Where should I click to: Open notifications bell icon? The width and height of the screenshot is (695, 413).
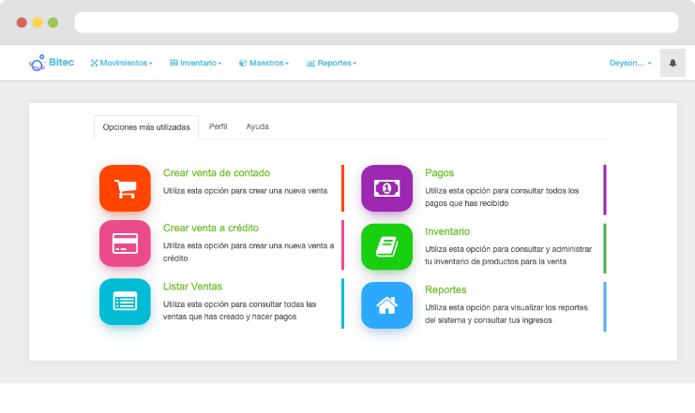point(672,63)
